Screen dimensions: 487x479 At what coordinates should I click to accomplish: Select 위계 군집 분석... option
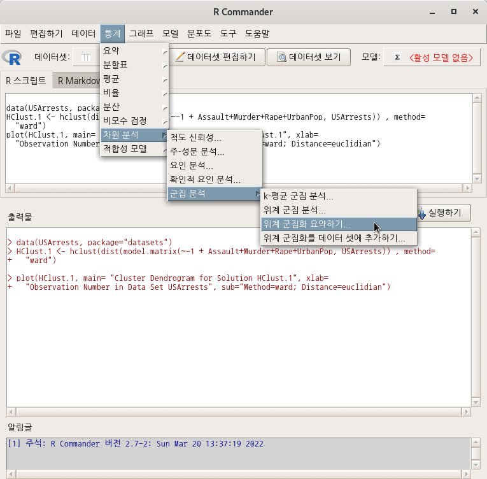(339, 210)
